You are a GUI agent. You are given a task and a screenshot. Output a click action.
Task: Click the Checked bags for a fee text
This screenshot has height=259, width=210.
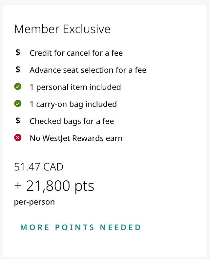(x=72, y=121)
